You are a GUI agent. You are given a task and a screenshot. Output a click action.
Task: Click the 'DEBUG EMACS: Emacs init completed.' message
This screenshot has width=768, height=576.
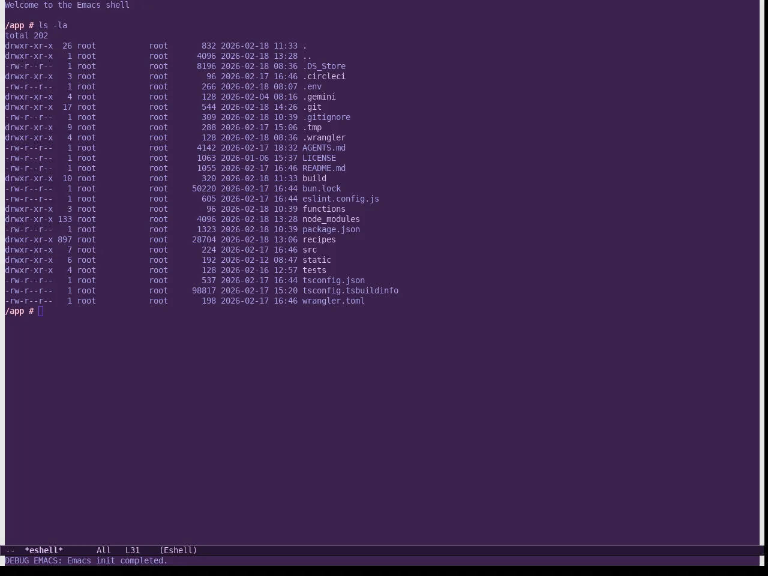[x=86, y=560]
